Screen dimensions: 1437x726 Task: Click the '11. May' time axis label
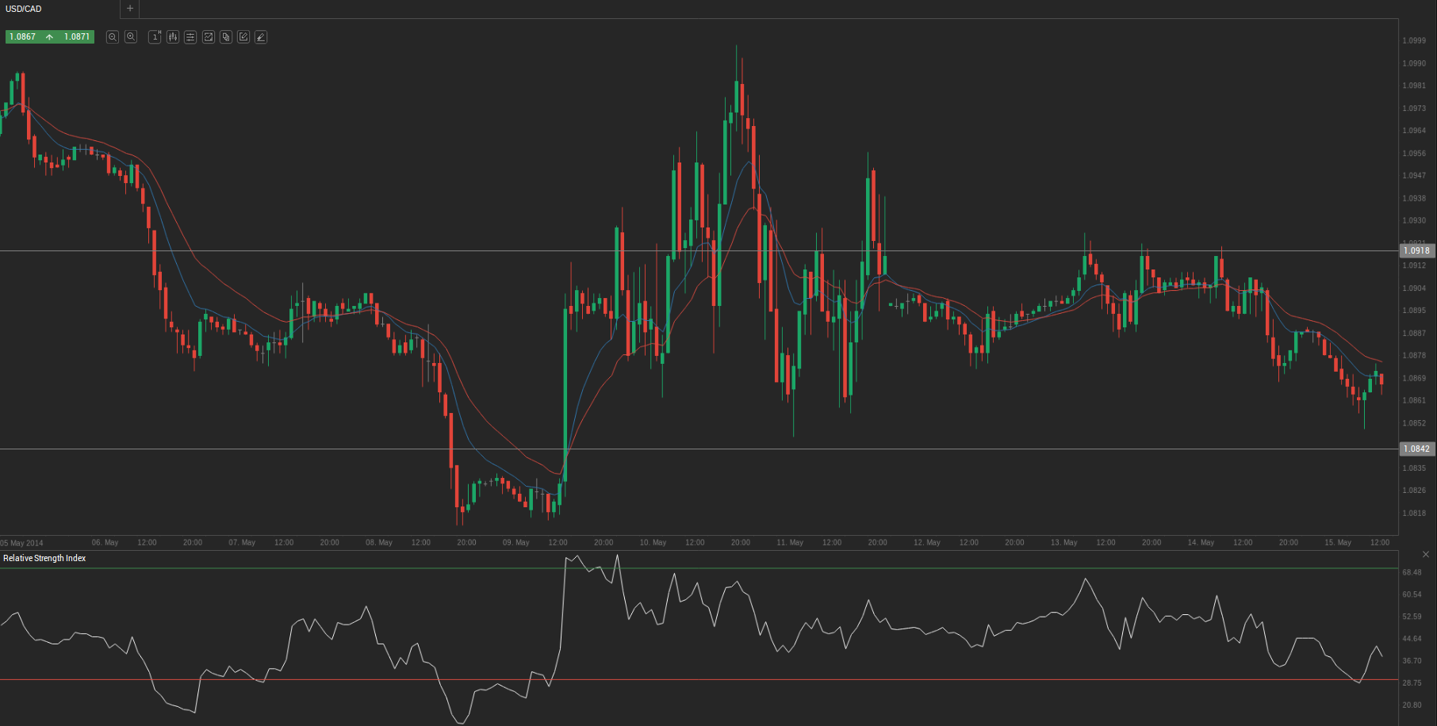point(790,543)
